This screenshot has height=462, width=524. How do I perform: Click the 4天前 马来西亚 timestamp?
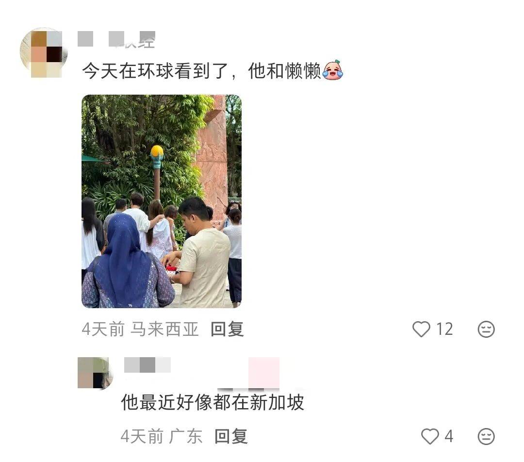click(140, 330)
